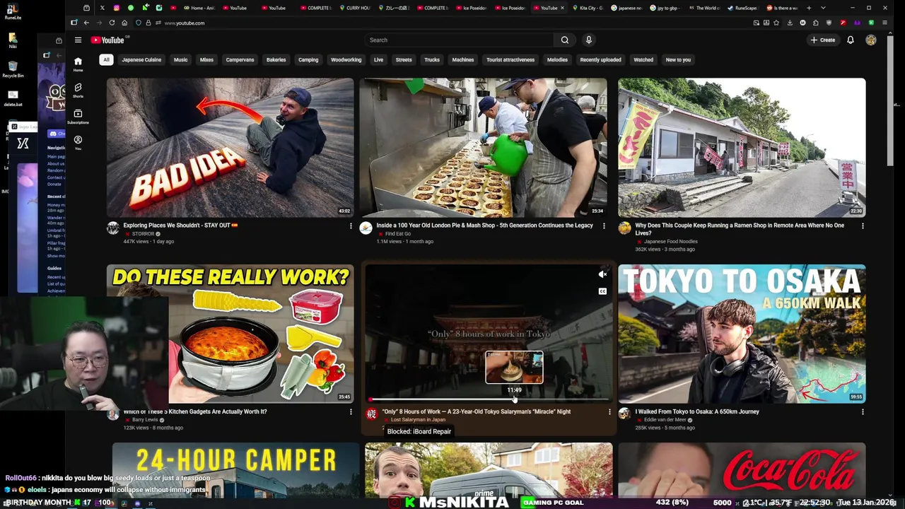Select the Music filter chip

180,60
